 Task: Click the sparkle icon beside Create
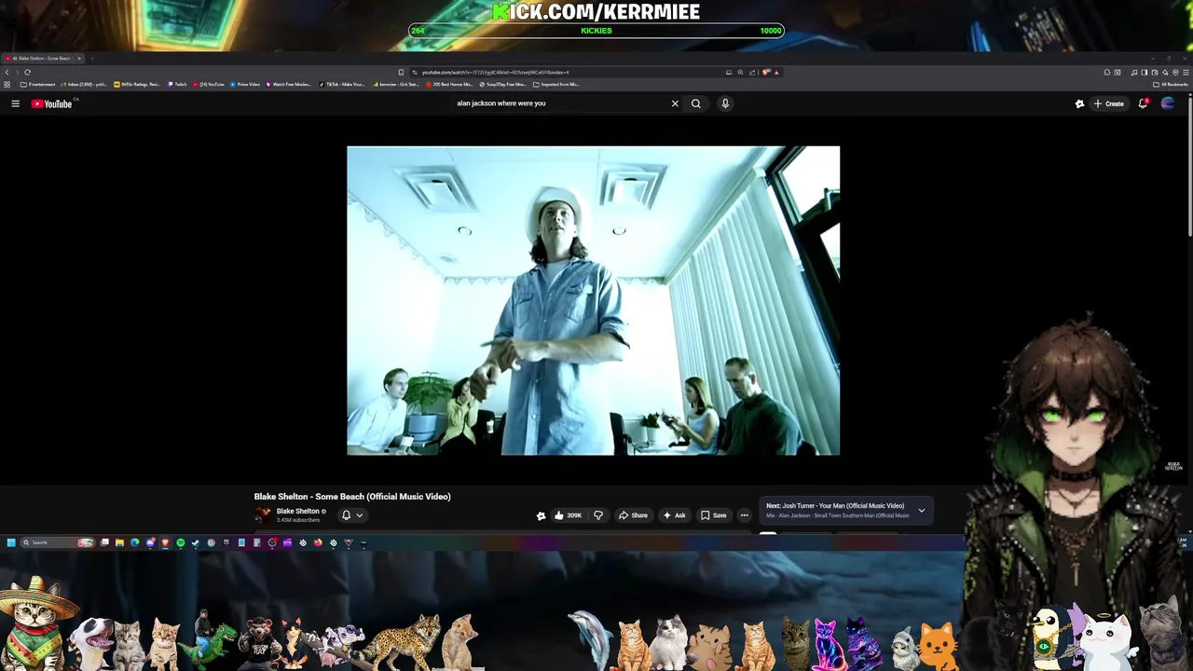(x=1079, y=103)
